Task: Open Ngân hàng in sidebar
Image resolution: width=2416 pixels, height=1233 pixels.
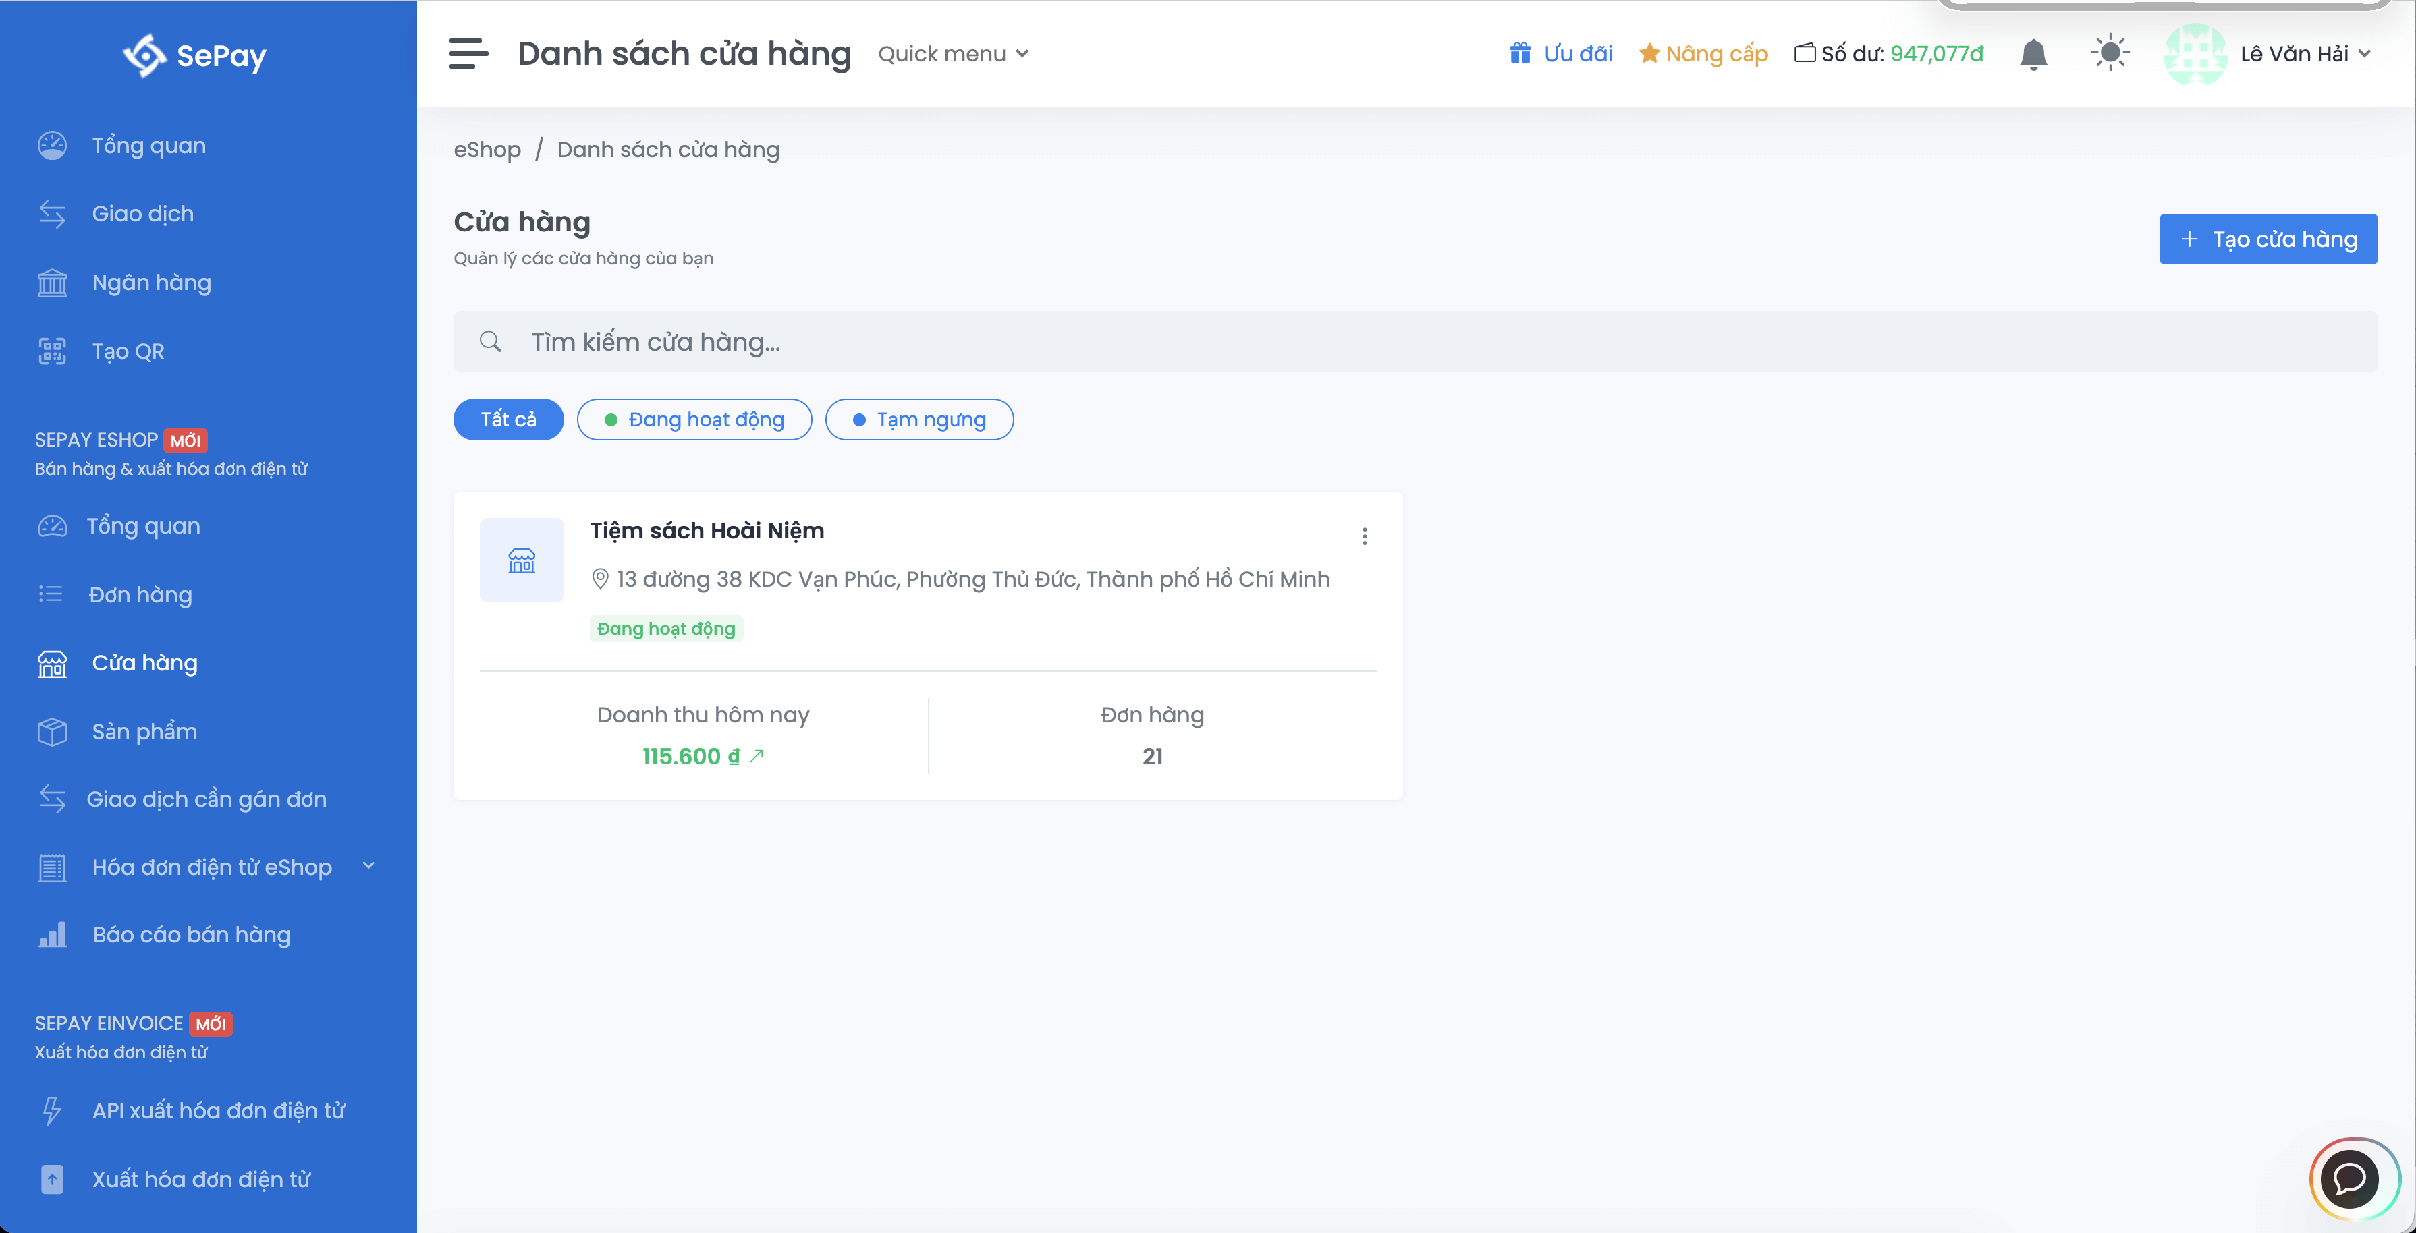Action: coord(151,282)
